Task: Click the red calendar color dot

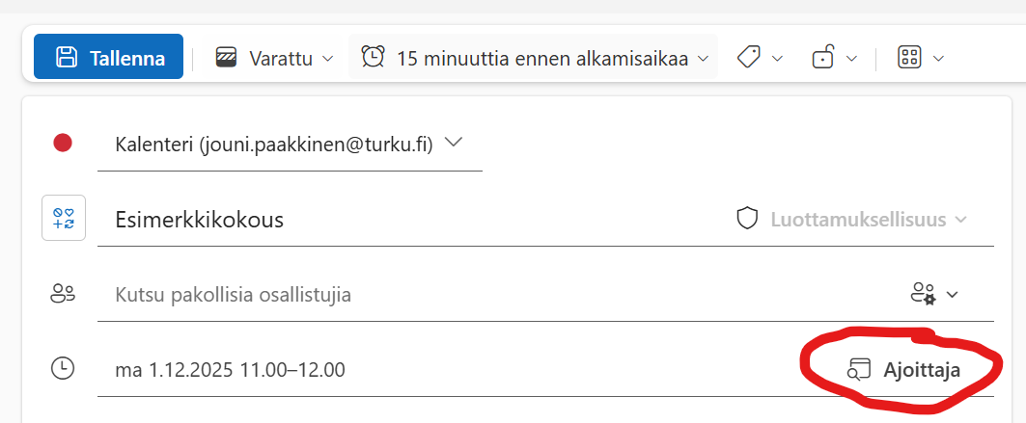Action: 63,144
